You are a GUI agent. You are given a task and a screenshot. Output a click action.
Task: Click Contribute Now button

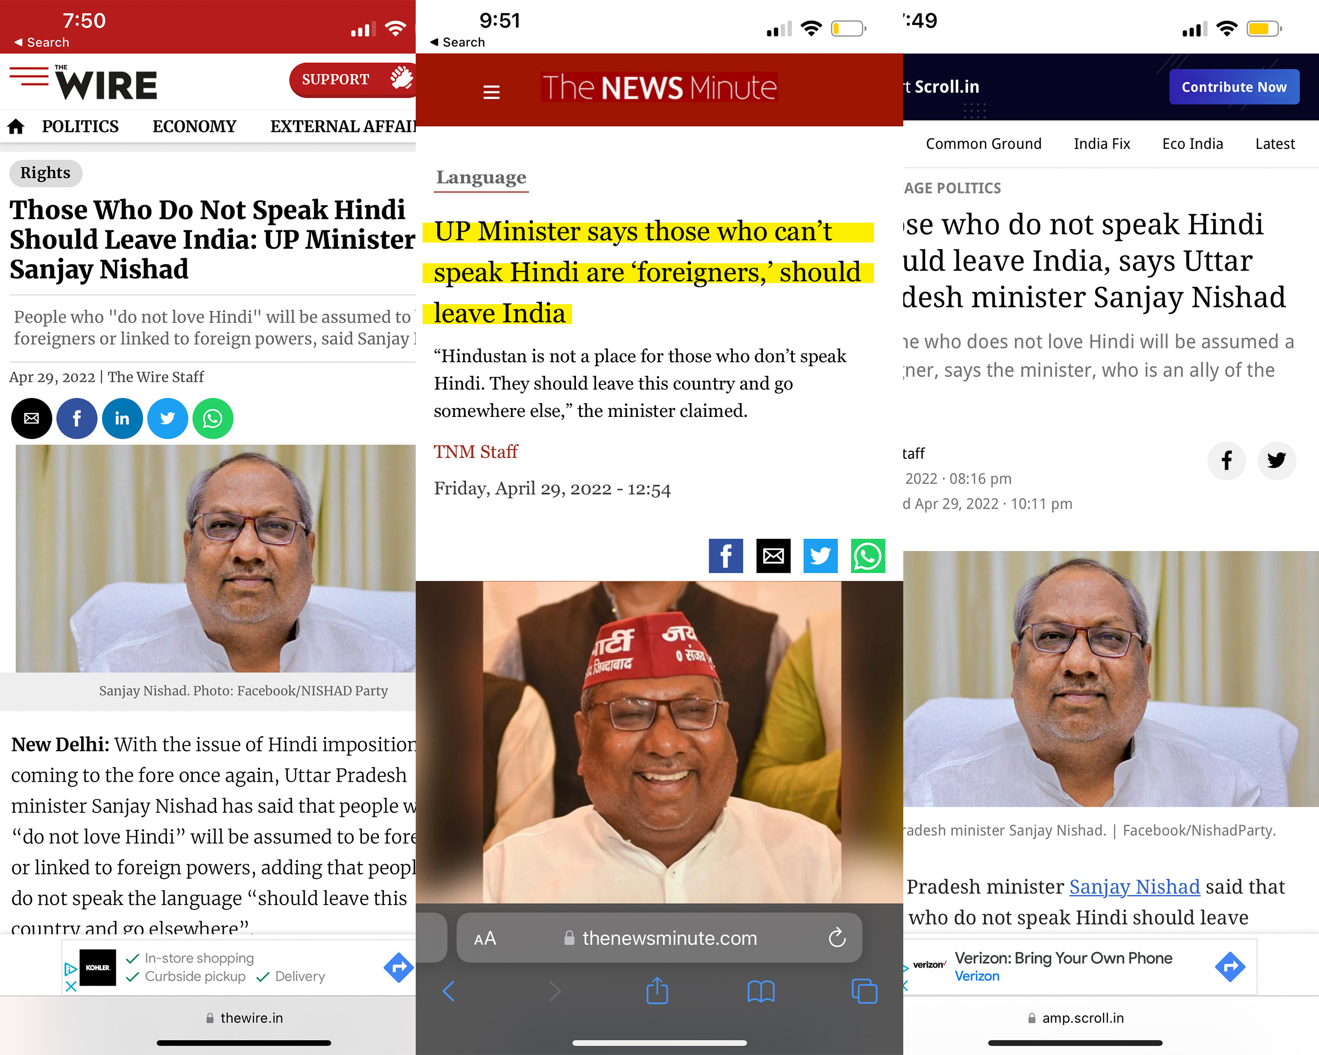(x=1234, y=87)
